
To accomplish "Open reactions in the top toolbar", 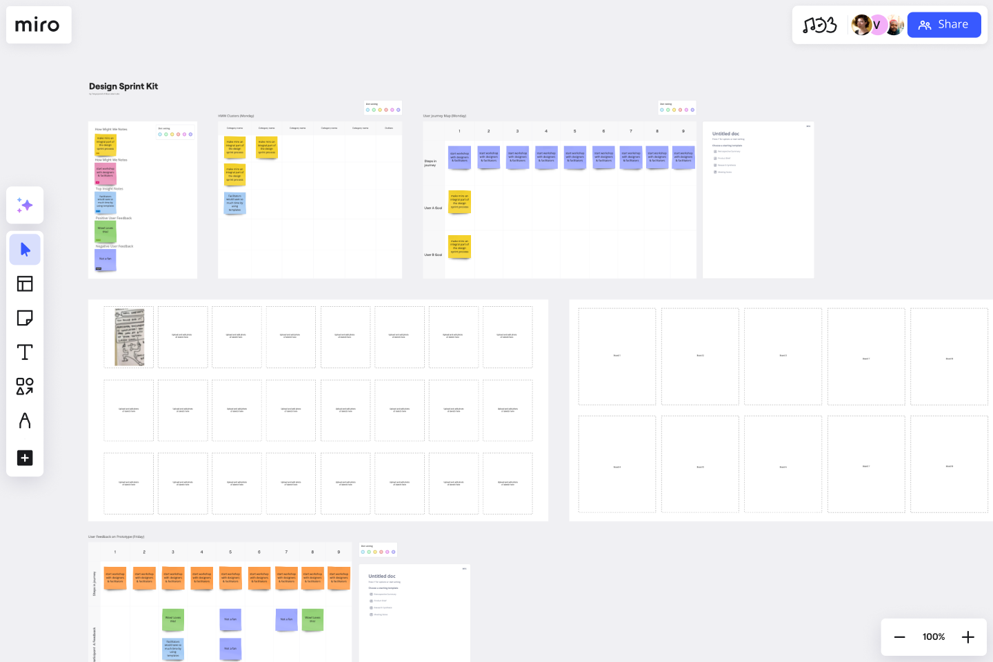I will (820, 25).
